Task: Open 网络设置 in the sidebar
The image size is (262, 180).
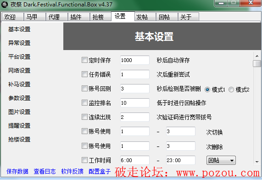Action: click(x=19, y=70)
